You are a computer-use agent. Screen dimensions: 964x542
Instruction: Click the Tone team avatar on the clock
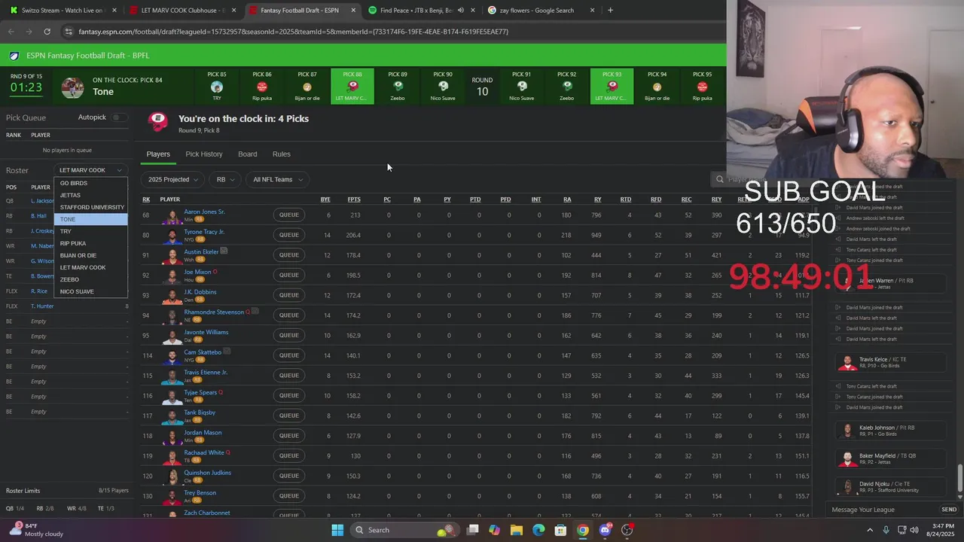[72, 87]
